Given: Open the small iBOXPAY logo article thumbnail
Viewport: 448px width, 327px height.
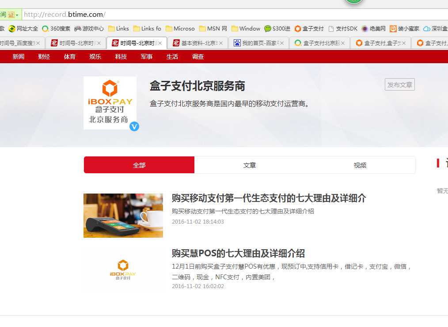Looking at the screenshot, I should pos(123,270).
